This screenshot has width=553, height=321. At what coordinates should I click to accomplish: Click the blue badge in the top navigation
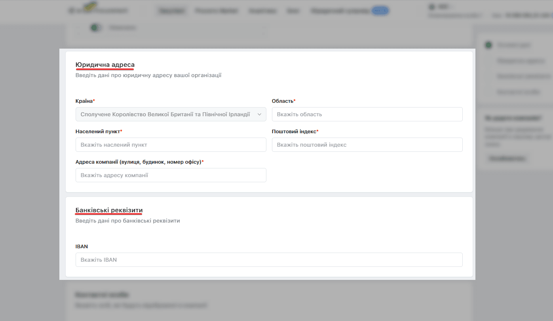click(380, 11)
